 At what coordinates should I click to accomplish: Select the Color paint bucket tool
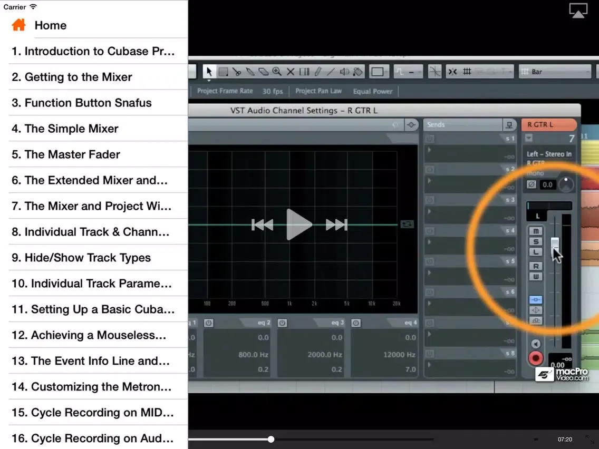(x=358, y=71)
